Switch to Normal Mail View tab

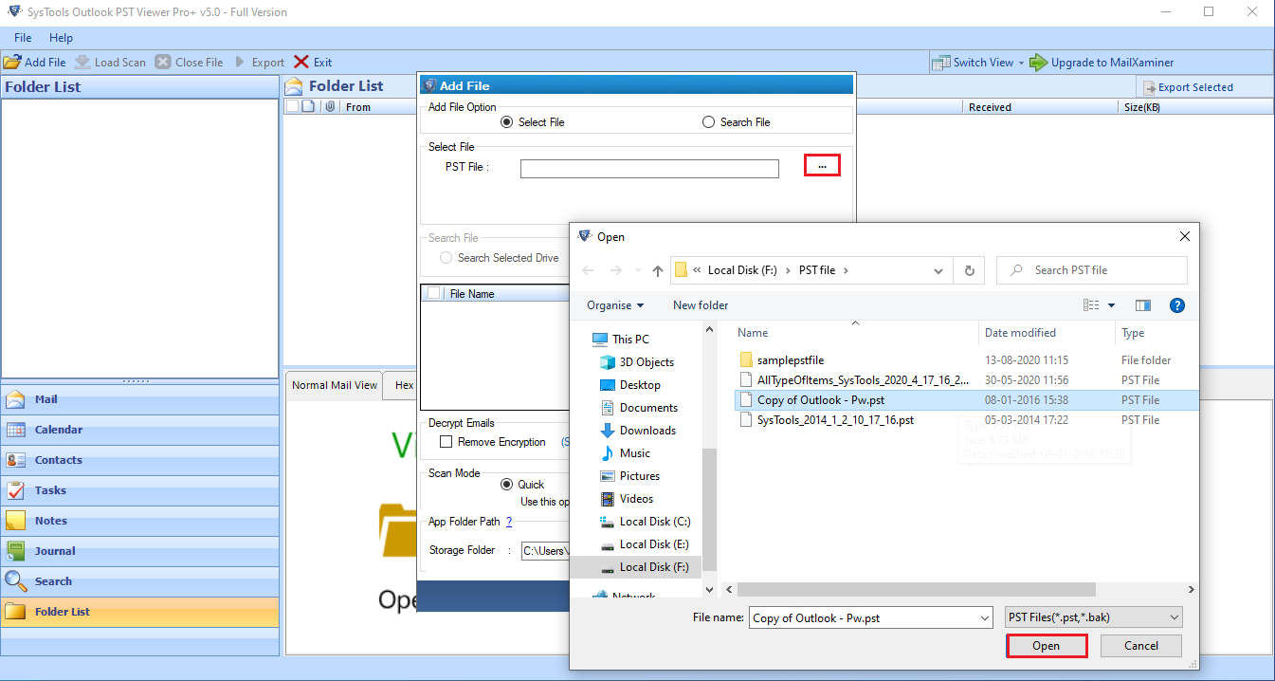pos(335,385)
